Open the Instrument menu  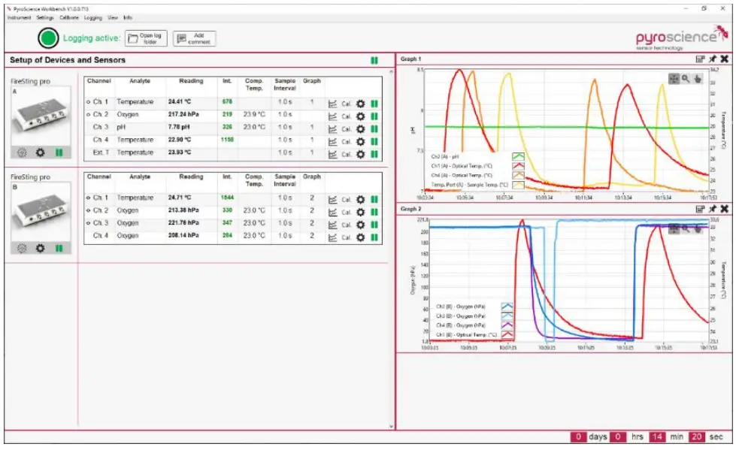[x=19, y=17]
